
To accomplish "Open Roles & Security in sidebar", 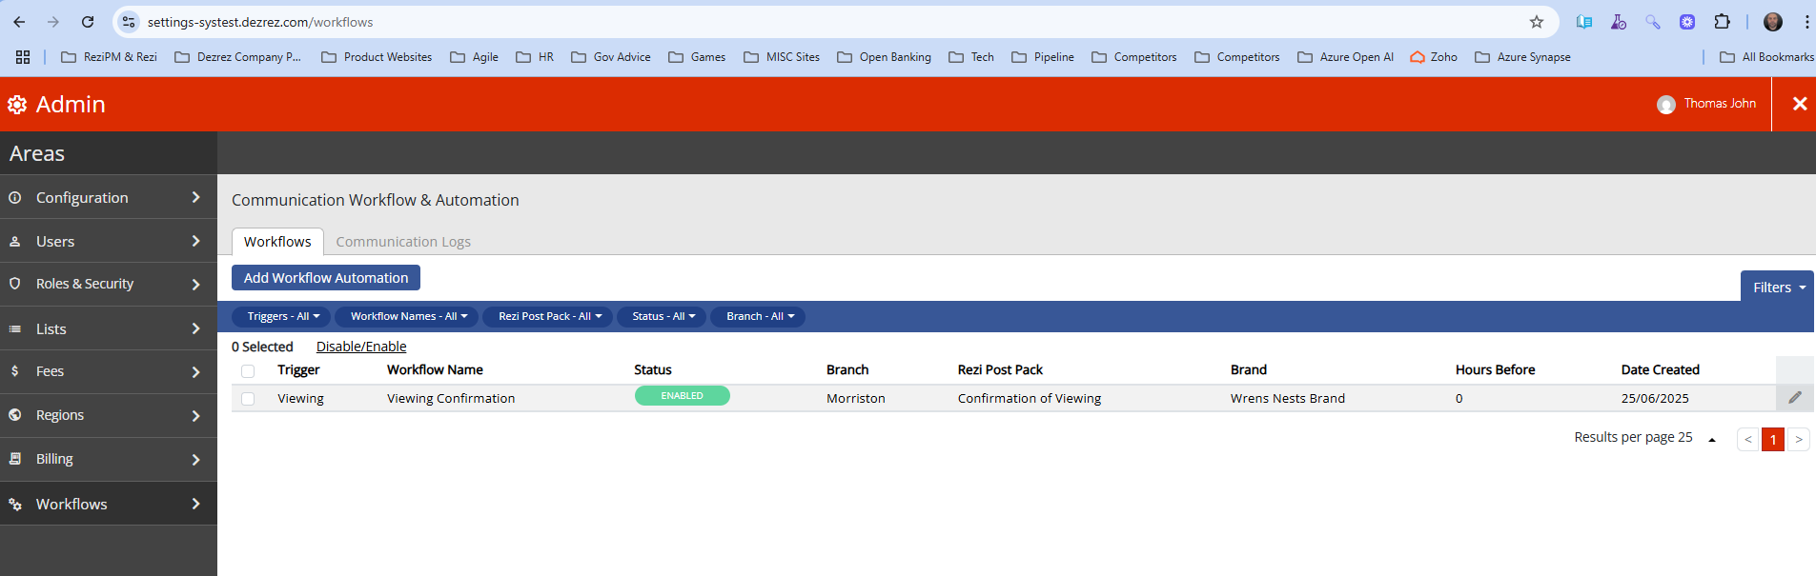I will point(108,284).
